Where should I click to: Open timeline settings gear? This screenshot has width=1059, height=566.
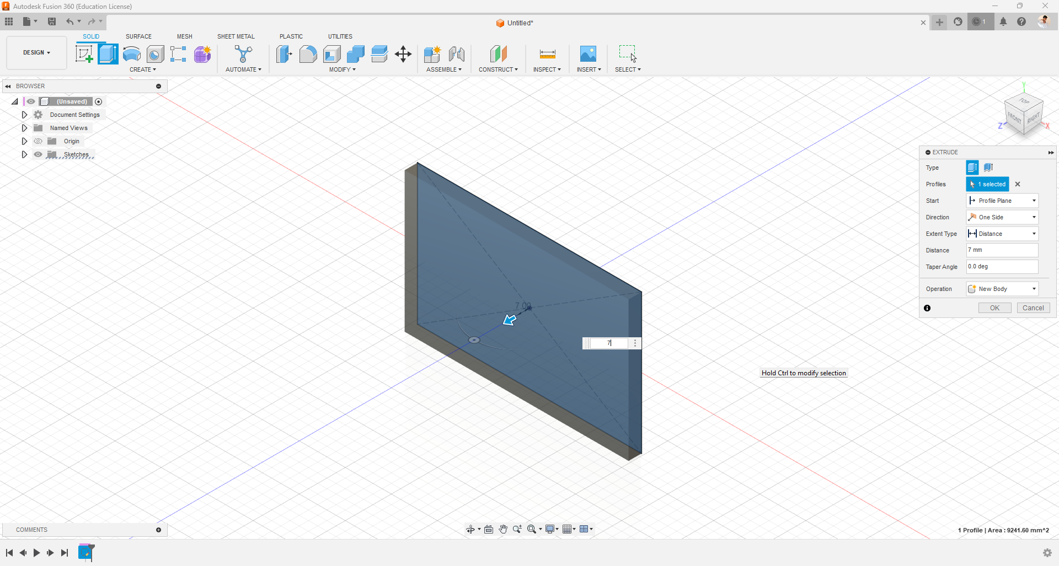[1047, 553]
